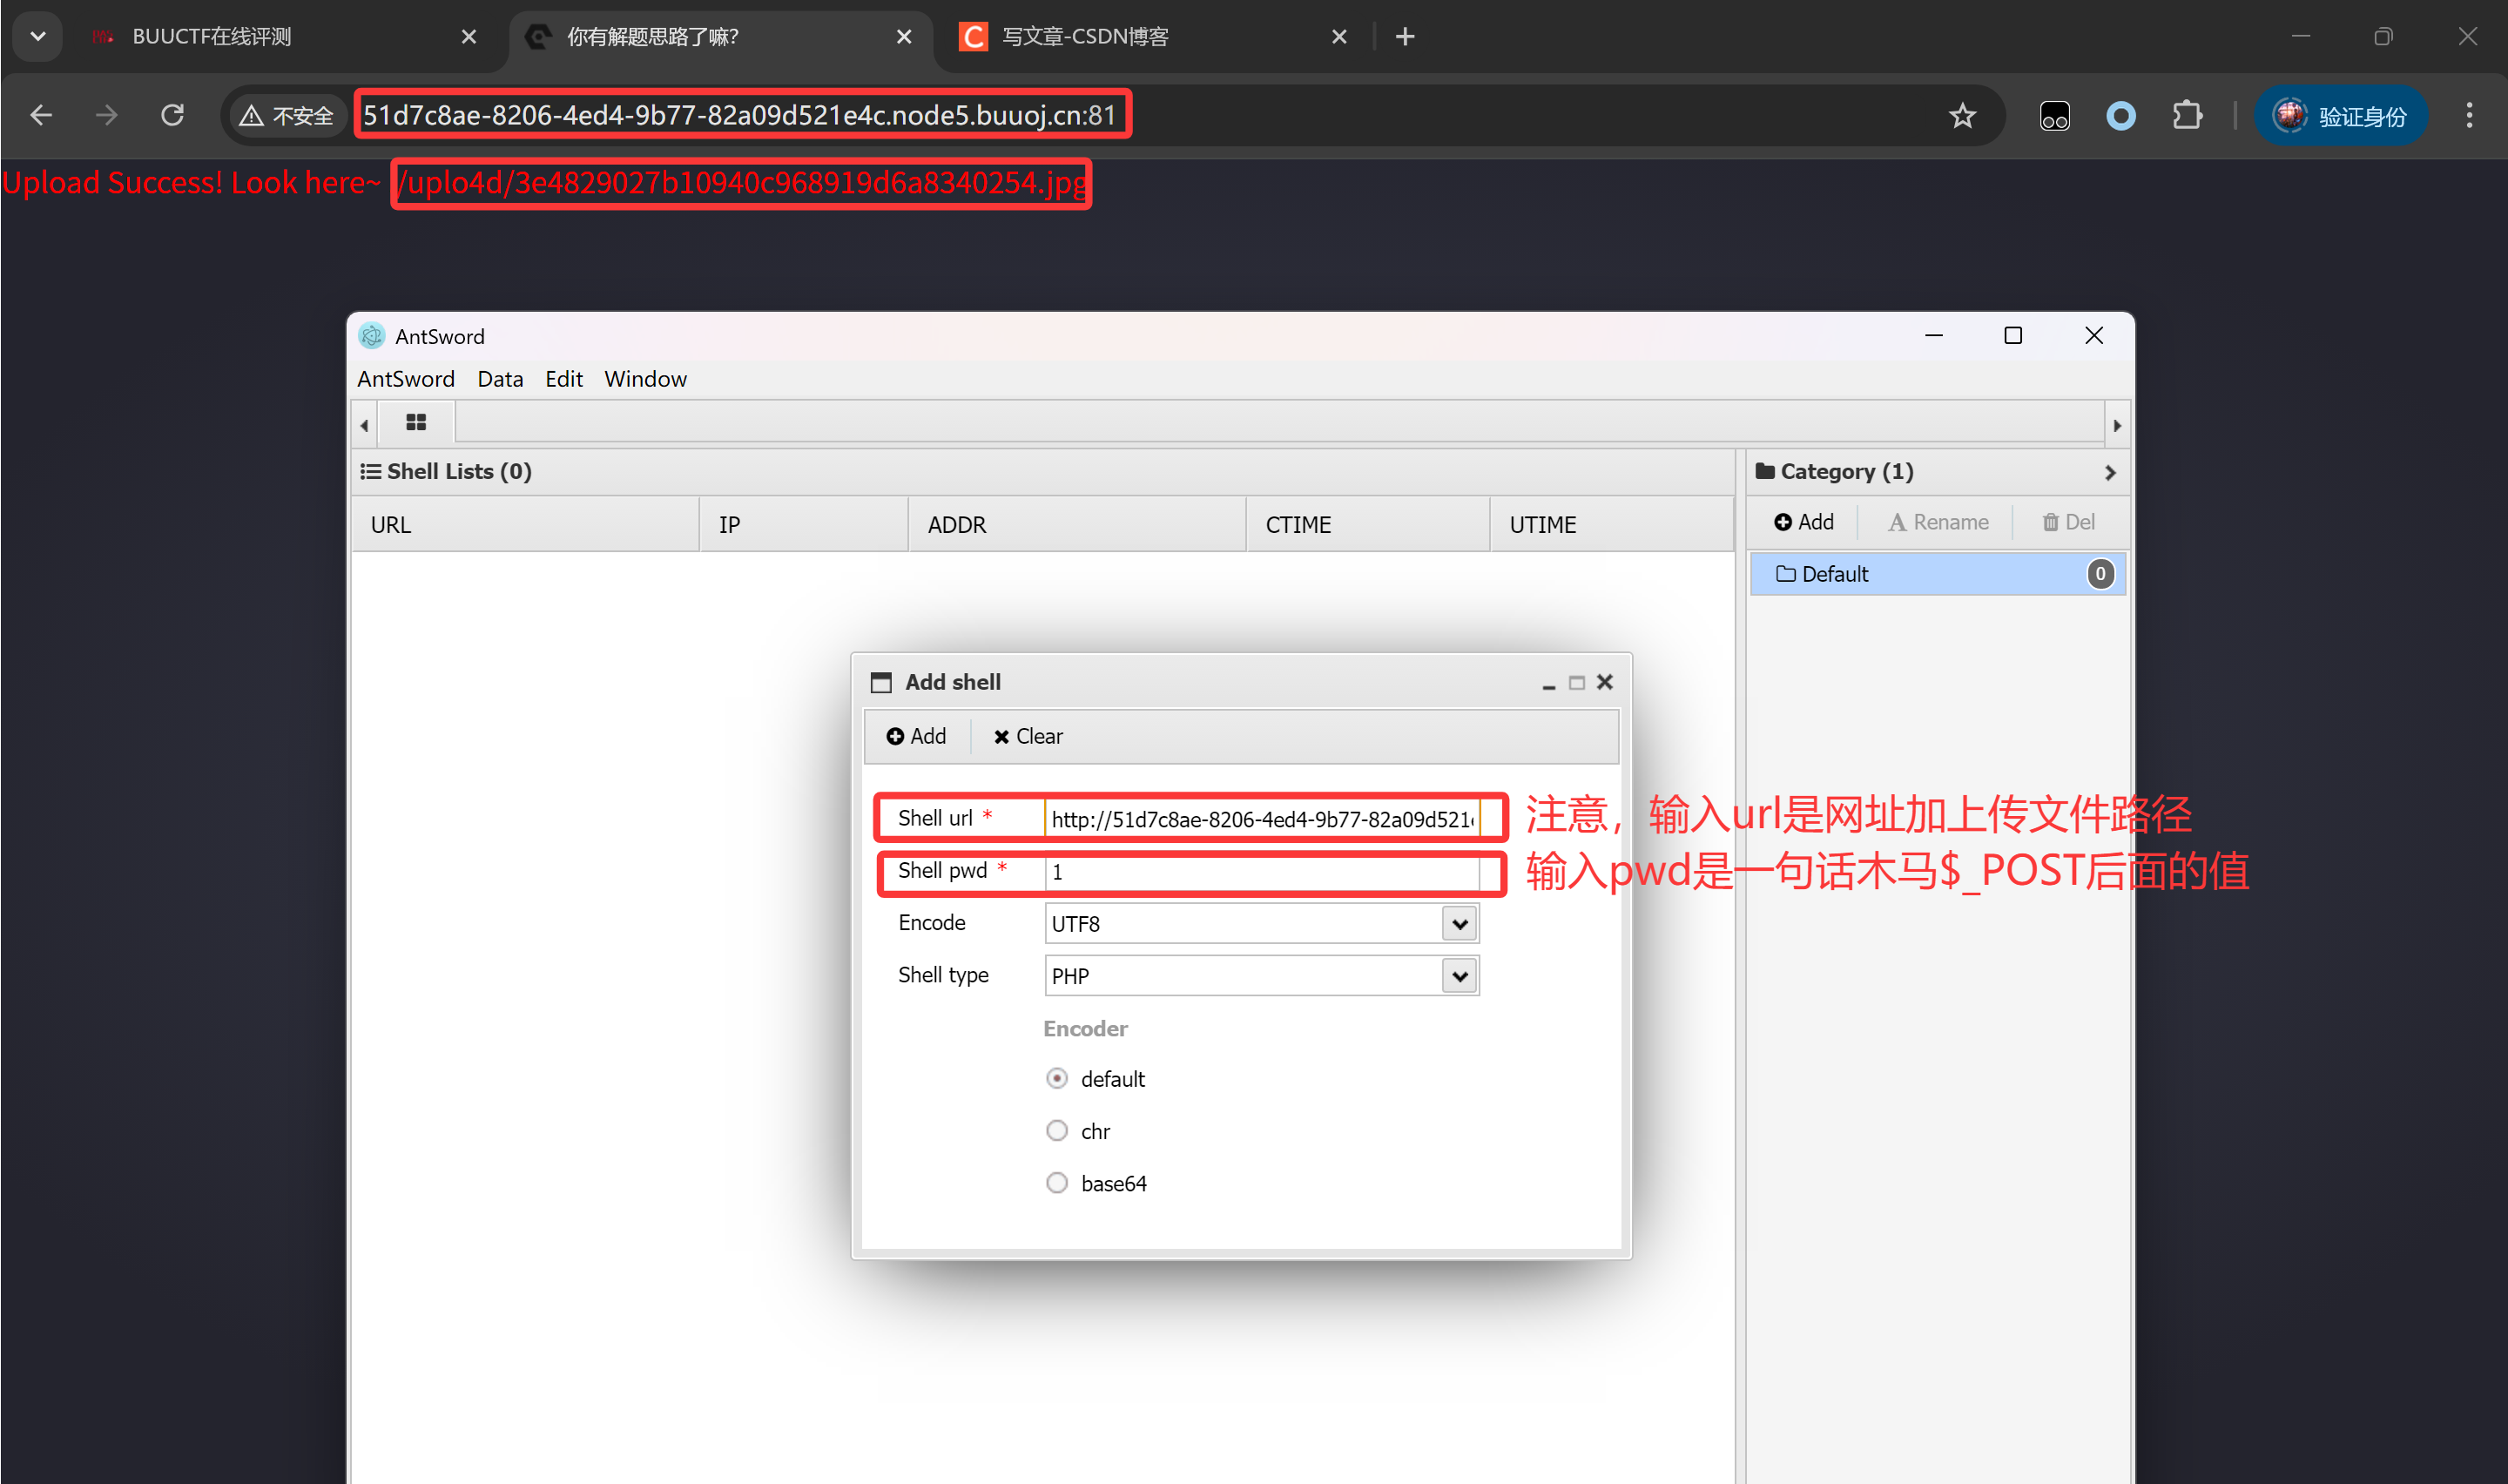Click the Shell url input field
Screen dimensions: 2508x1484
[x=1259, y=819]
